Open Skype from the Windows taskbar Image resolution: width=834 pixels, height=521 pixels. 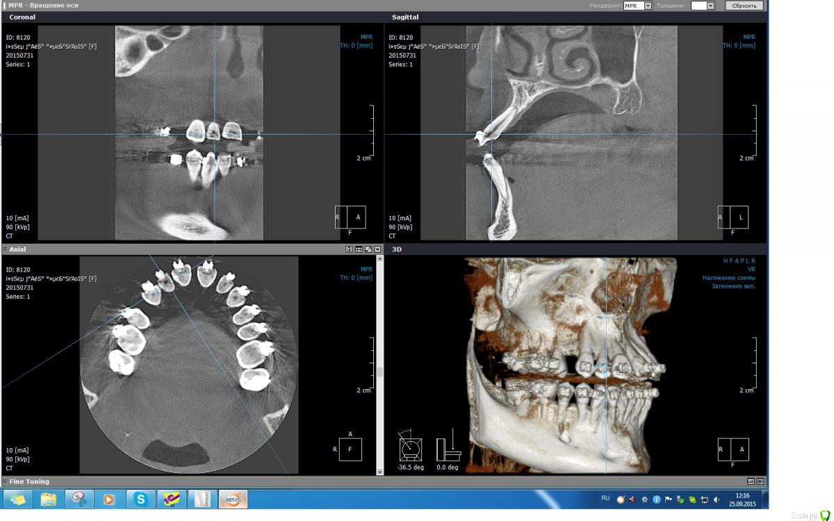pyautogui.click(x=141, y=499)
